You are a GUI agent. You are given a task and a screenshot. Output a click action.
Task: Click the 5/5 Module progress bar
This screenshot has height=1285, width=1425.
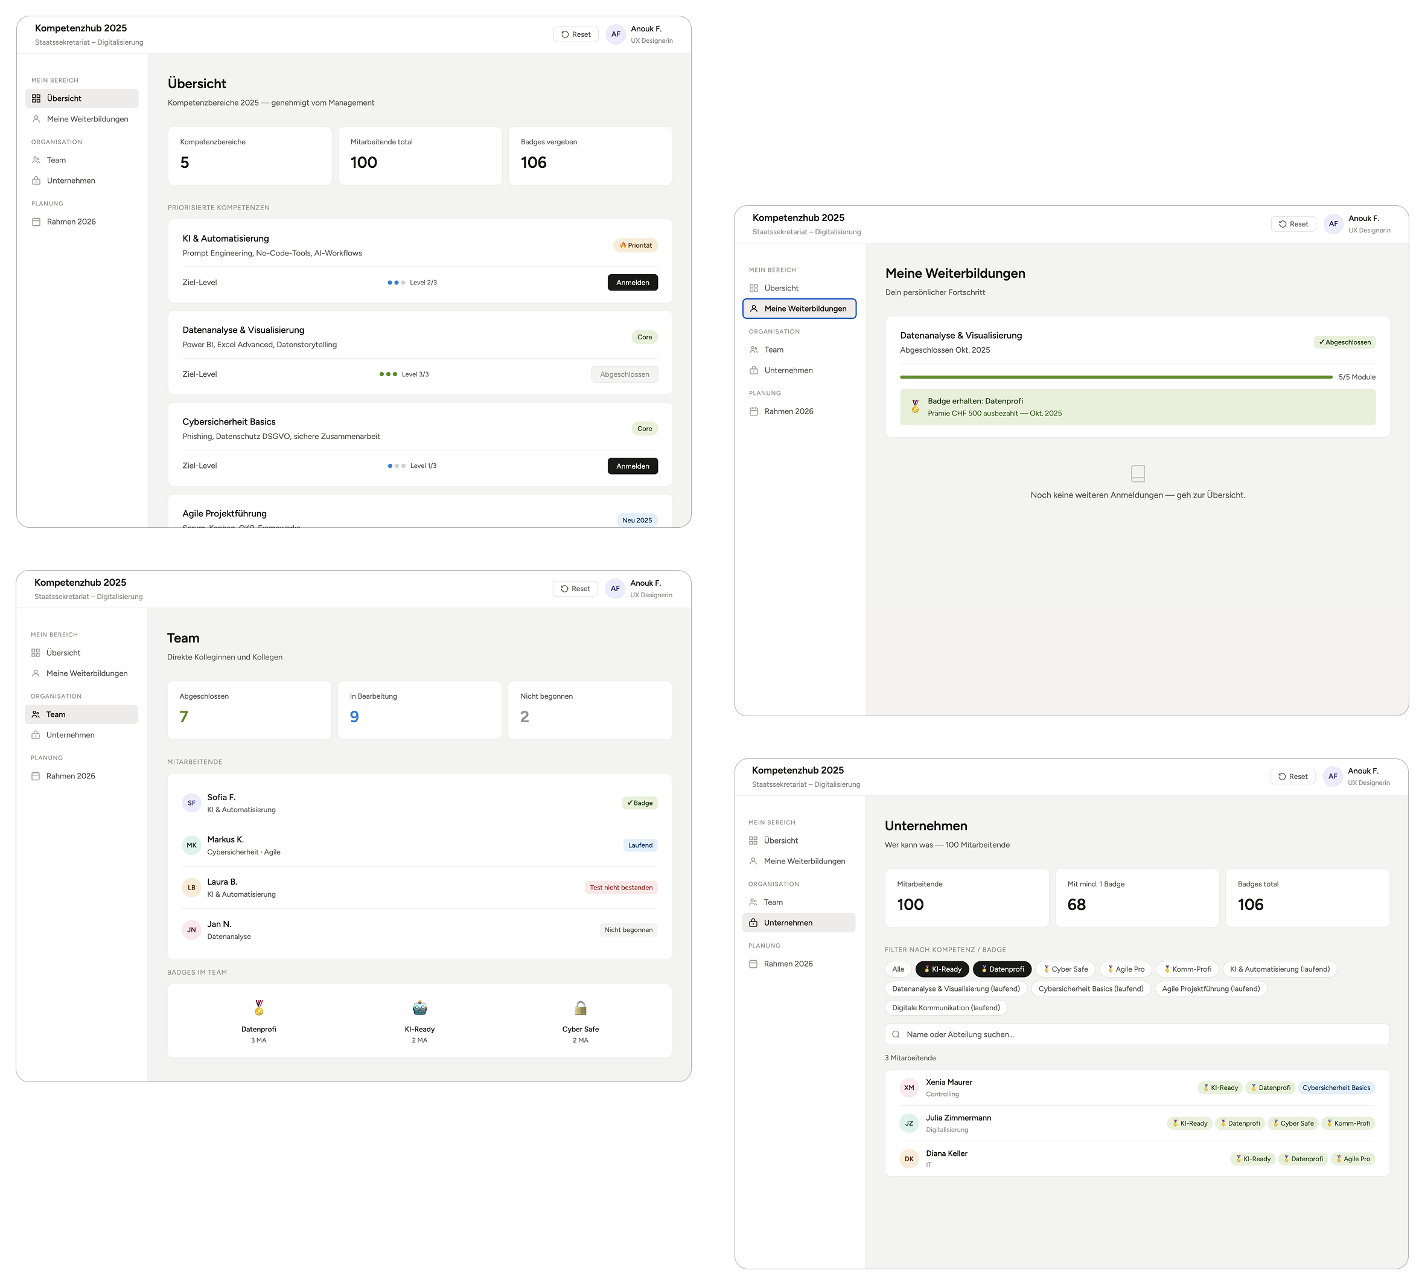pos(1116,377)
